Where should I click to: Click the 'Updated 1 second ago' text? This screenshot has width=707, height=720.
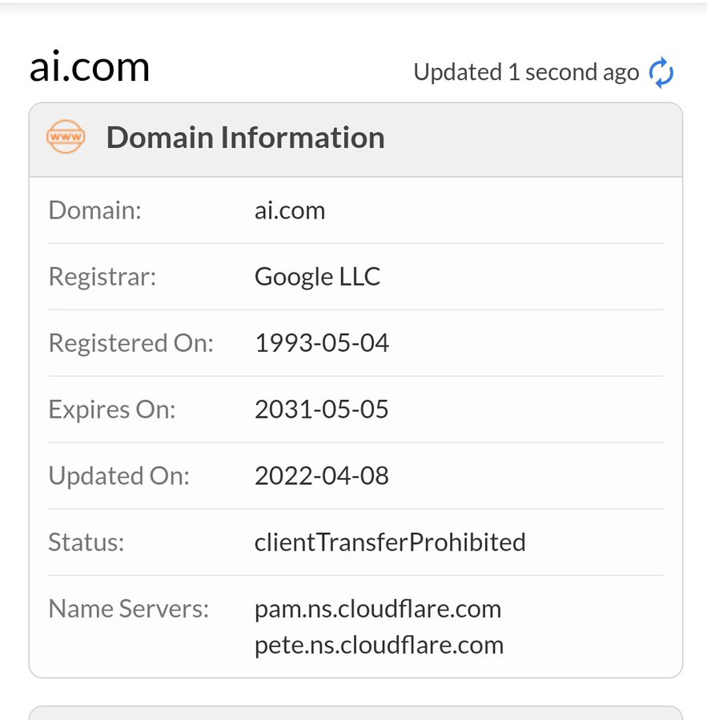point(526,73)
